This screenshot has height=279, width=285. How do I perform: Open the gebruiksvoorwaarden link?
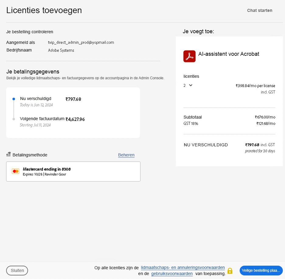172,274
